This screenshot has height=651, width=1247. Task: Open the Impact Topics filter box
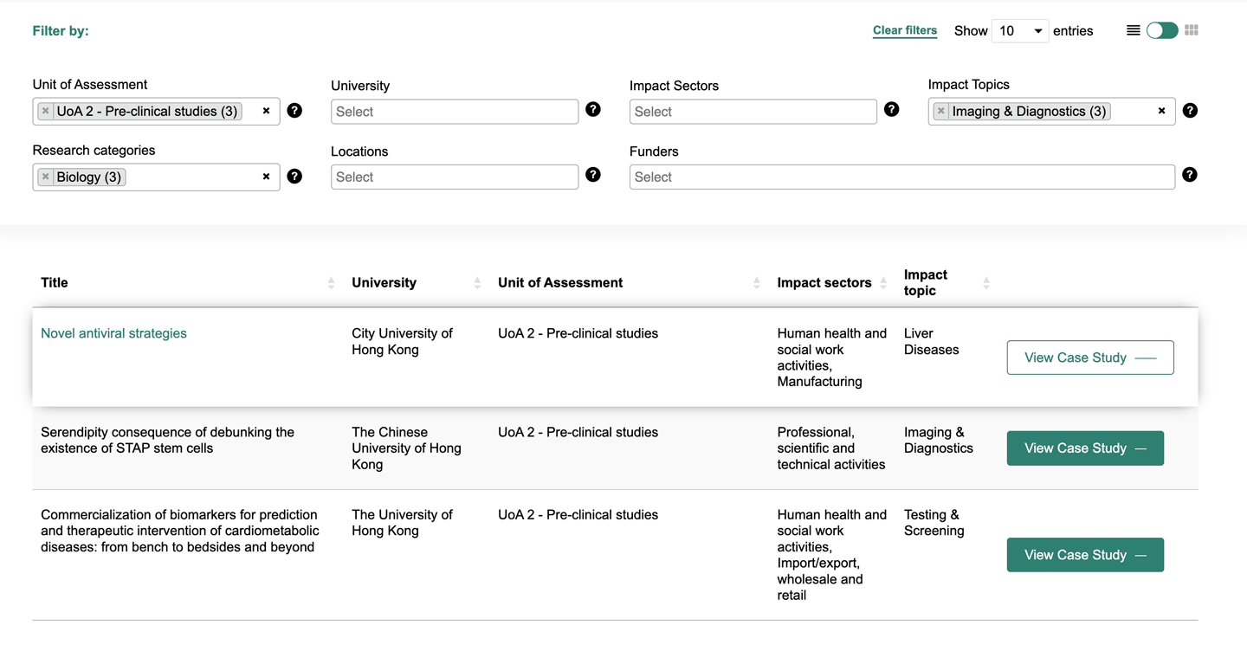[x=1051, y=111]
